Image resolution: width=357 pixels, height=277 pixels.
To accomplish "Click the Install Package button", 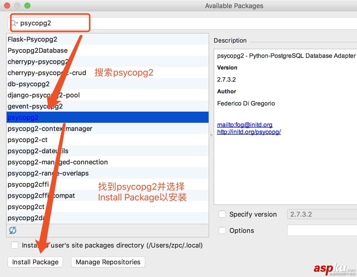I will tap(35, 262).
